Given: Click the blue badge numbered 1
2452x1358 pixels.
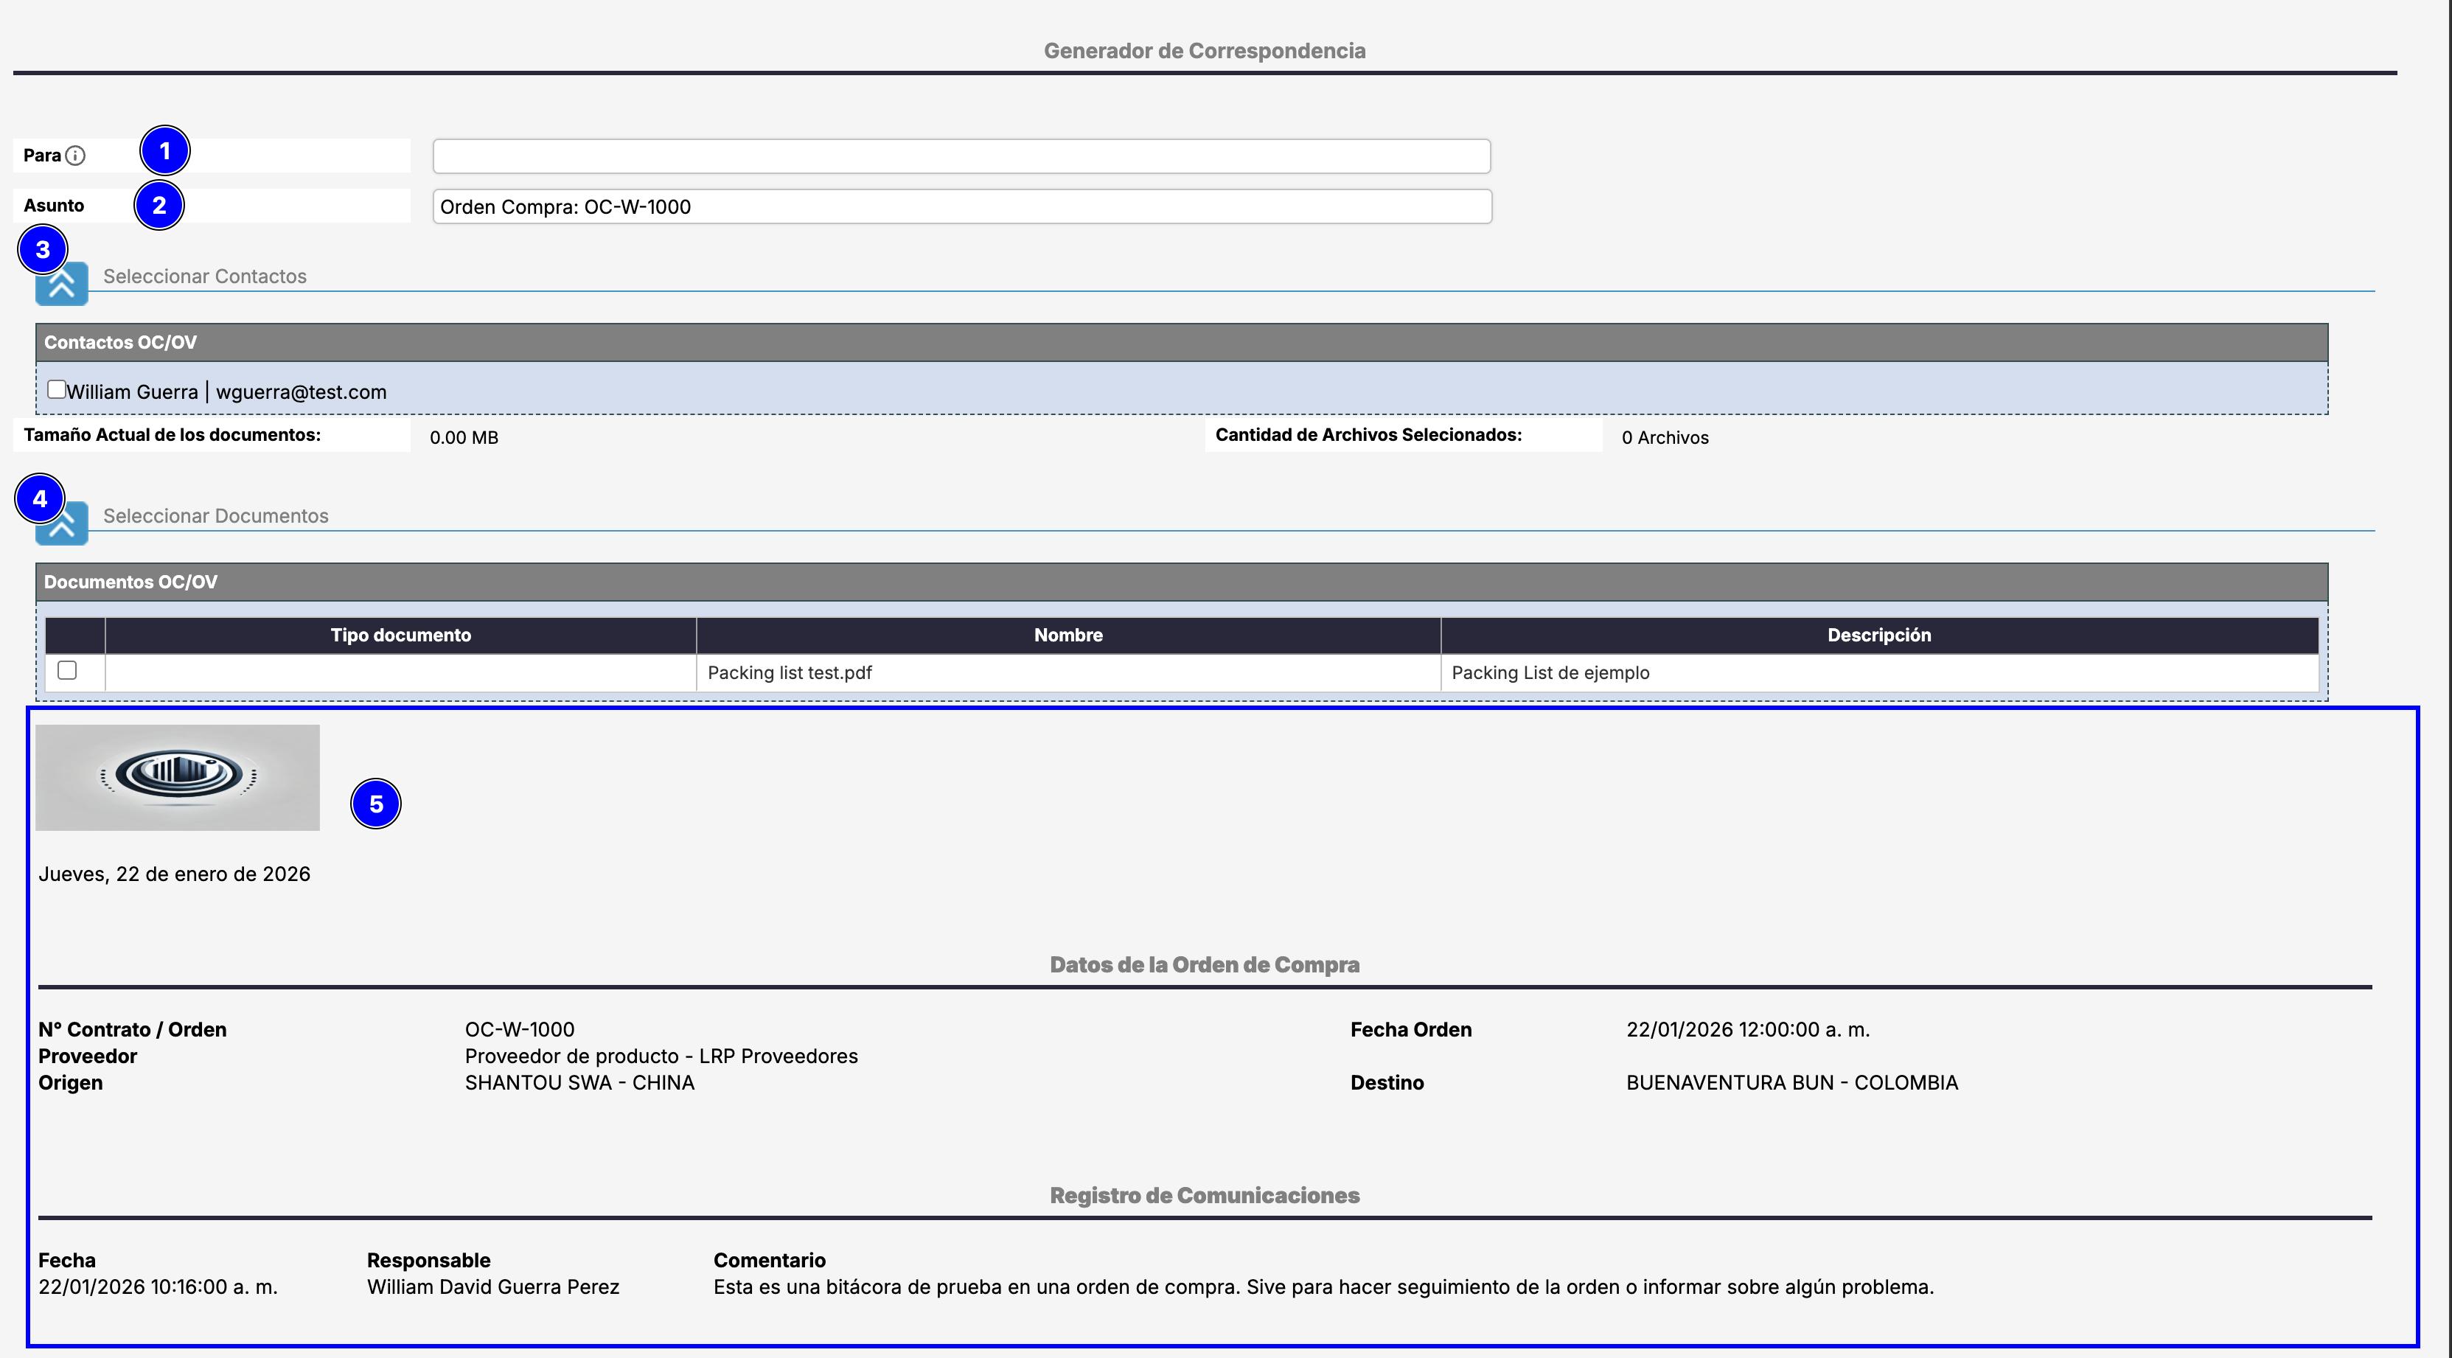Looking at the screenshot, I should click(164, 150).
